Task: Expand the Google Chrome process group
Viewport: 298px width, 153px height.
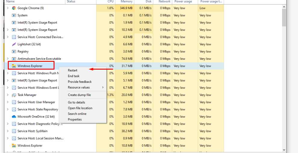Action: [x=8, y=8]
